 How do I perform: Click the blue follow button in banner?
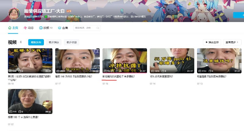(x=239, y=15)
